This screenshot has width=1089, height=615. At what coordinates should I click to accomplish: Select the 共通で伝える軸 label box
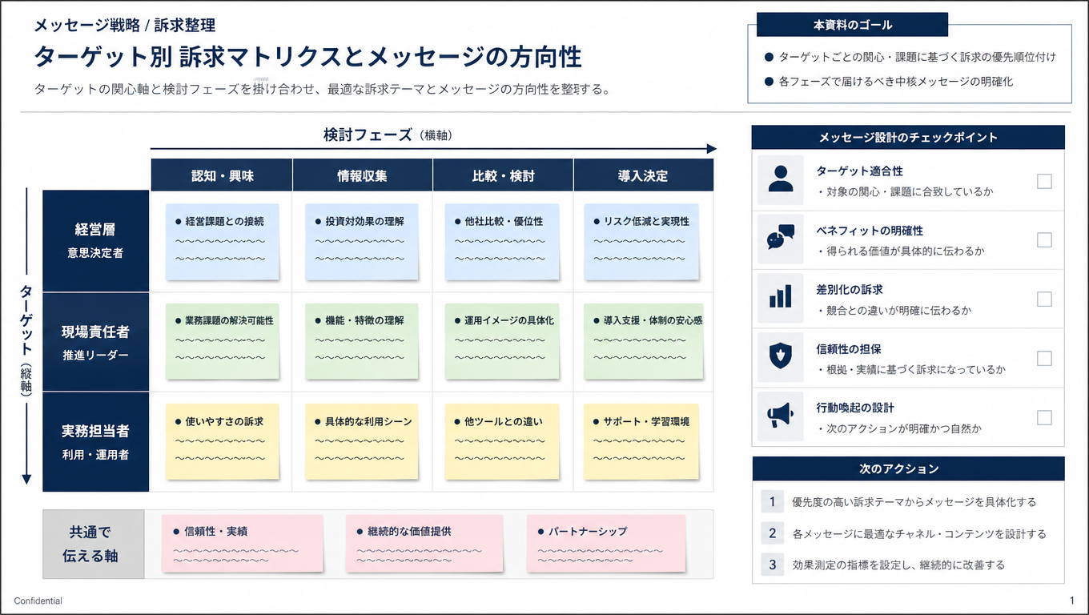tap(94, 544)
